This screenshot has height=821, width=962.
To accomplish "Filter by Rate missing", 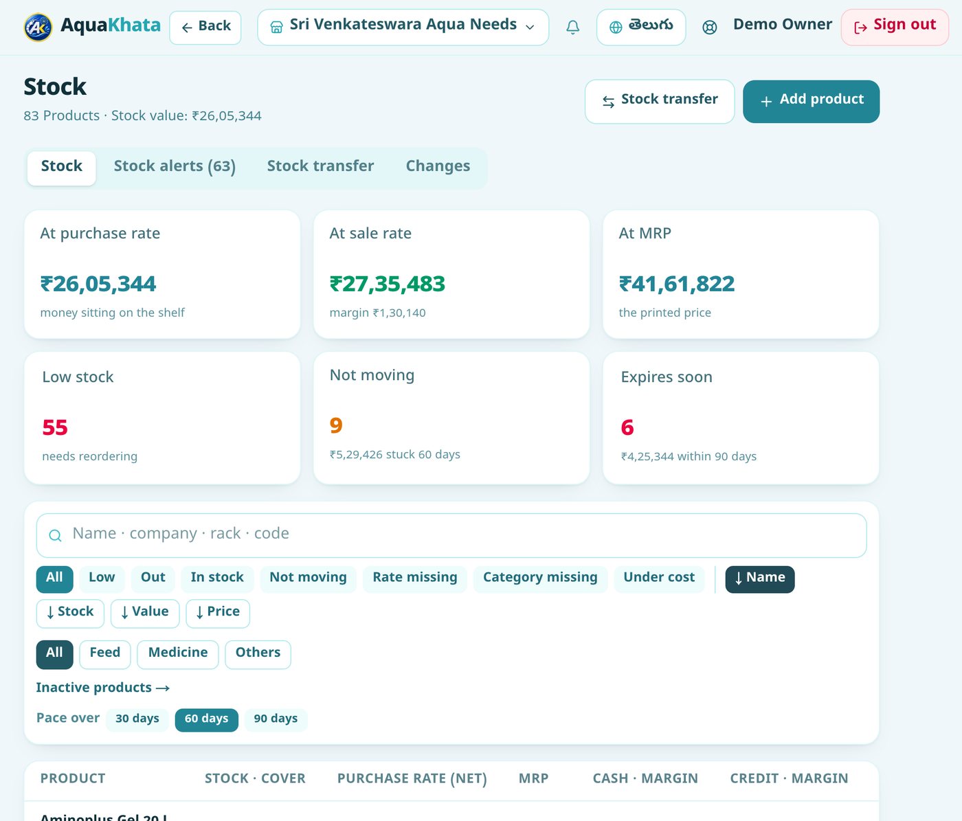I will 415,578.
